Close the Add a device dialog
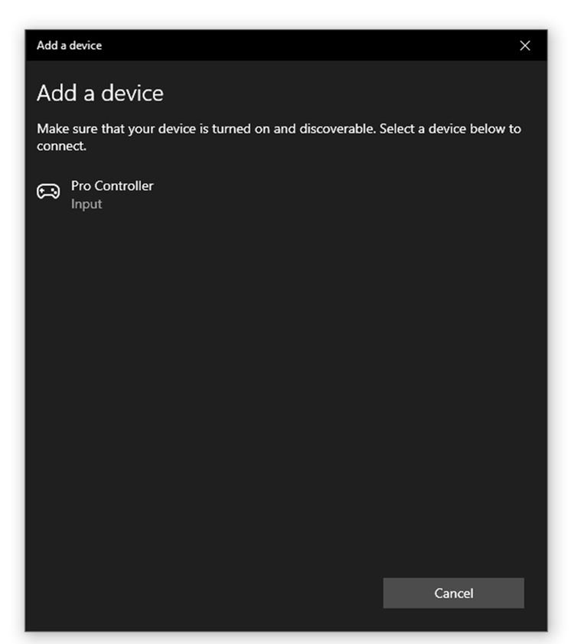This screenshot has width=574, height=644. pos(525,46)
